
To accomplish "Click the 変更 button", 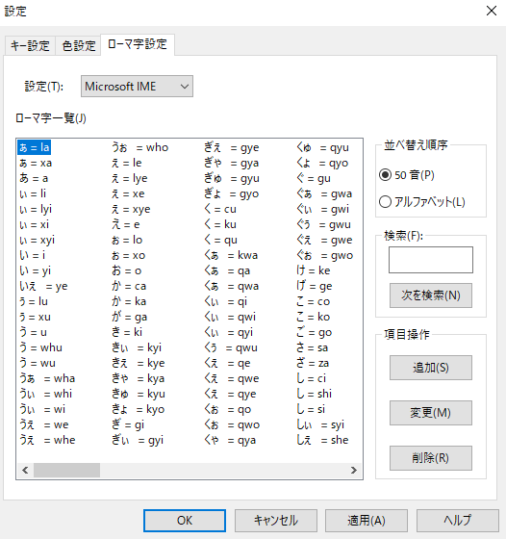I will click(x=431, y=413).
